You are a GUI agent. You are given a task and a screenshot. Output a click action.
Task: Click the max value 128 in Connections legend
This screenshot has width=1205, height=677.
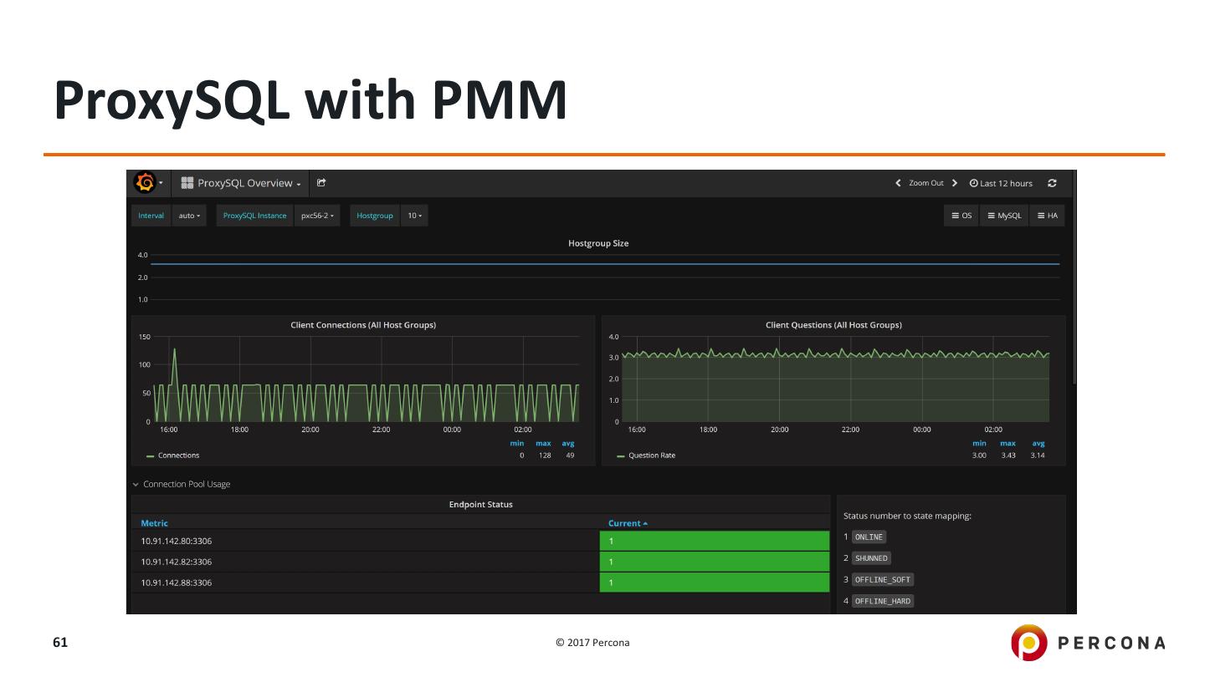point(545,456)
